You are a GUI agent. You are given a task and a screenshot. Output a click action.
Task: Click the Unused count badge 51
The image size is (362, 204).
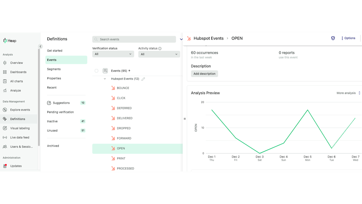[x=83, y=131]
